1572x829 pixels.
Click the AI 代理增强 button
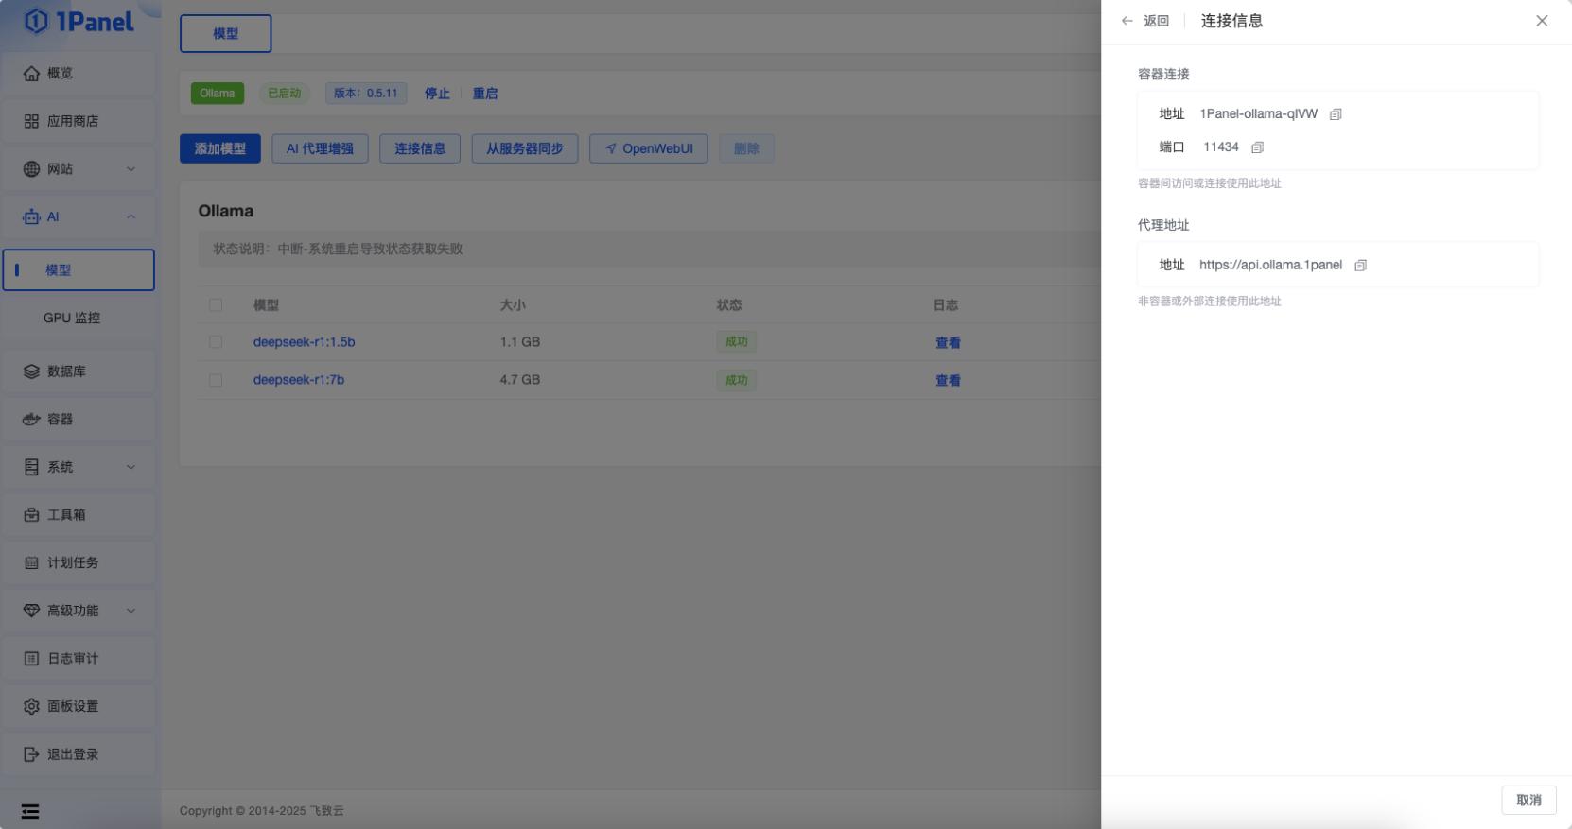pyautogui.click(x=320, y=148)
